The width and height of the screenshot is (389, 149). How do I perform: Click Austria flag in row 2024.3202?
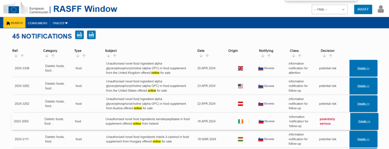(x=240, y=104)
